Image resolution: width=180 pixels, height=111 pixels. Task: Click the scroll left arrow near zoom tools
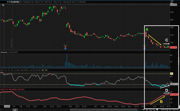[139, 109]
